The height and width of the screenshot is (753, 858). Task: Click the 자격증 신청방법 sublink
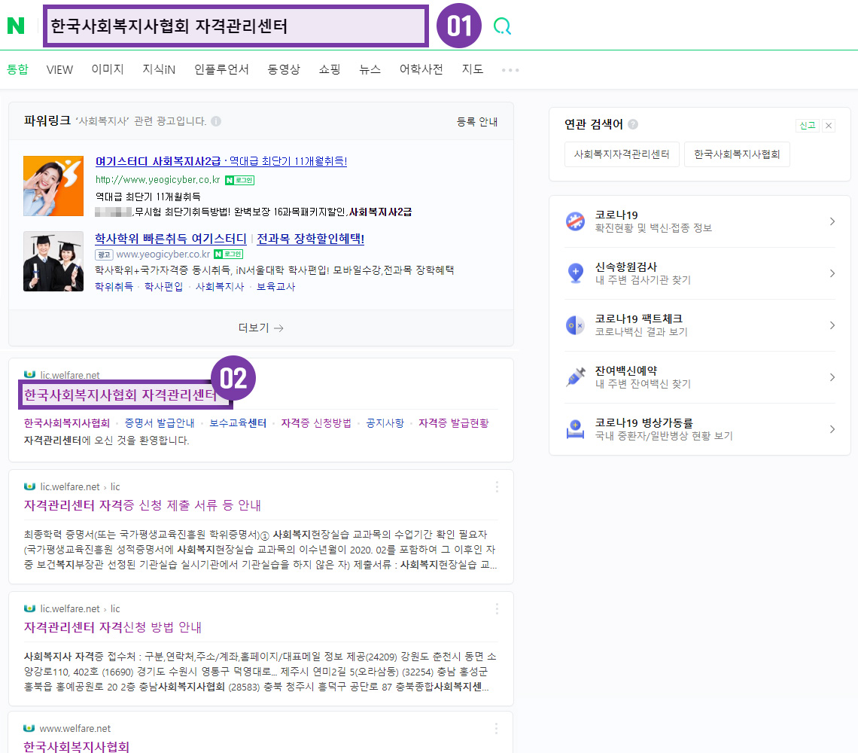316,422
